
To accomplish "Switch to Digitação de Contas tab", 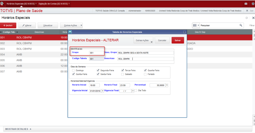I will 53,4.
